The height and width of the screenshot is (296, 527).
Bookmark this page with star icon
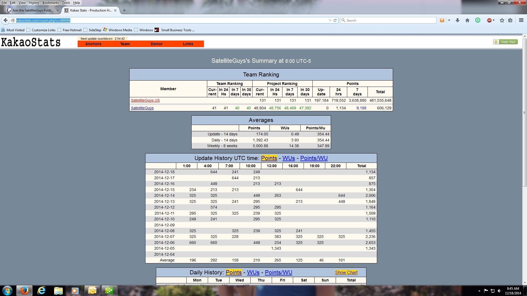pos(502,20)
